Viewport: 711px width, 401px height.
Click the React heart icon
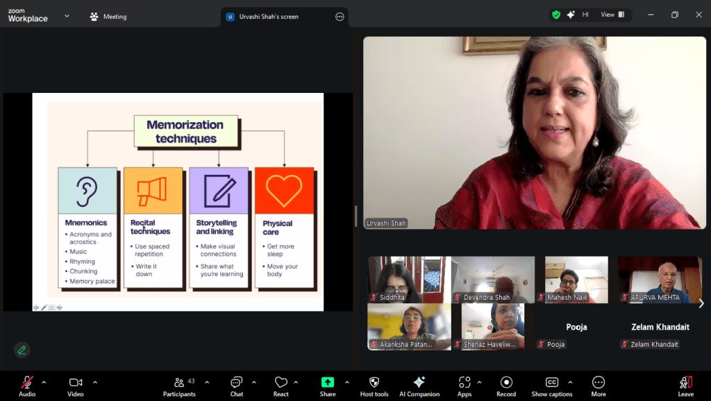(x=281, y=385)
